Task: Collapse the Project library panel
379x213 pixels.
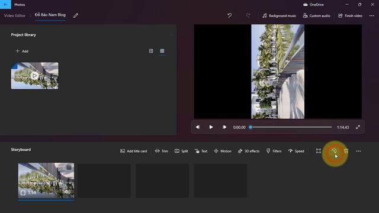Action: click(171, 35)
